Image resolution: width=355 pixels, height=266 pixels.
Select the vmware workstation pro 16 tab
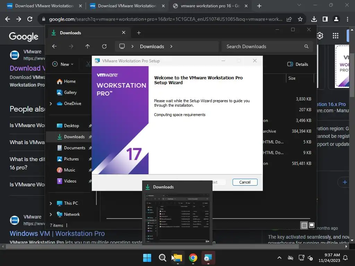pyautogui.click(x=210, y=6)
